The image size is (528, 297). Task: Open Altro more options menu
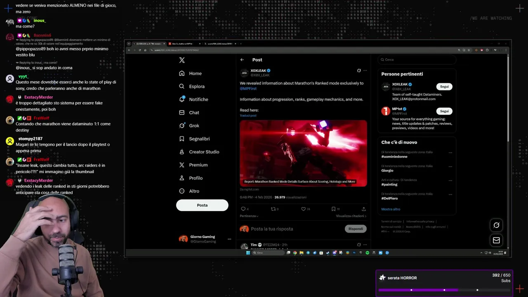(x=189, y=191)
